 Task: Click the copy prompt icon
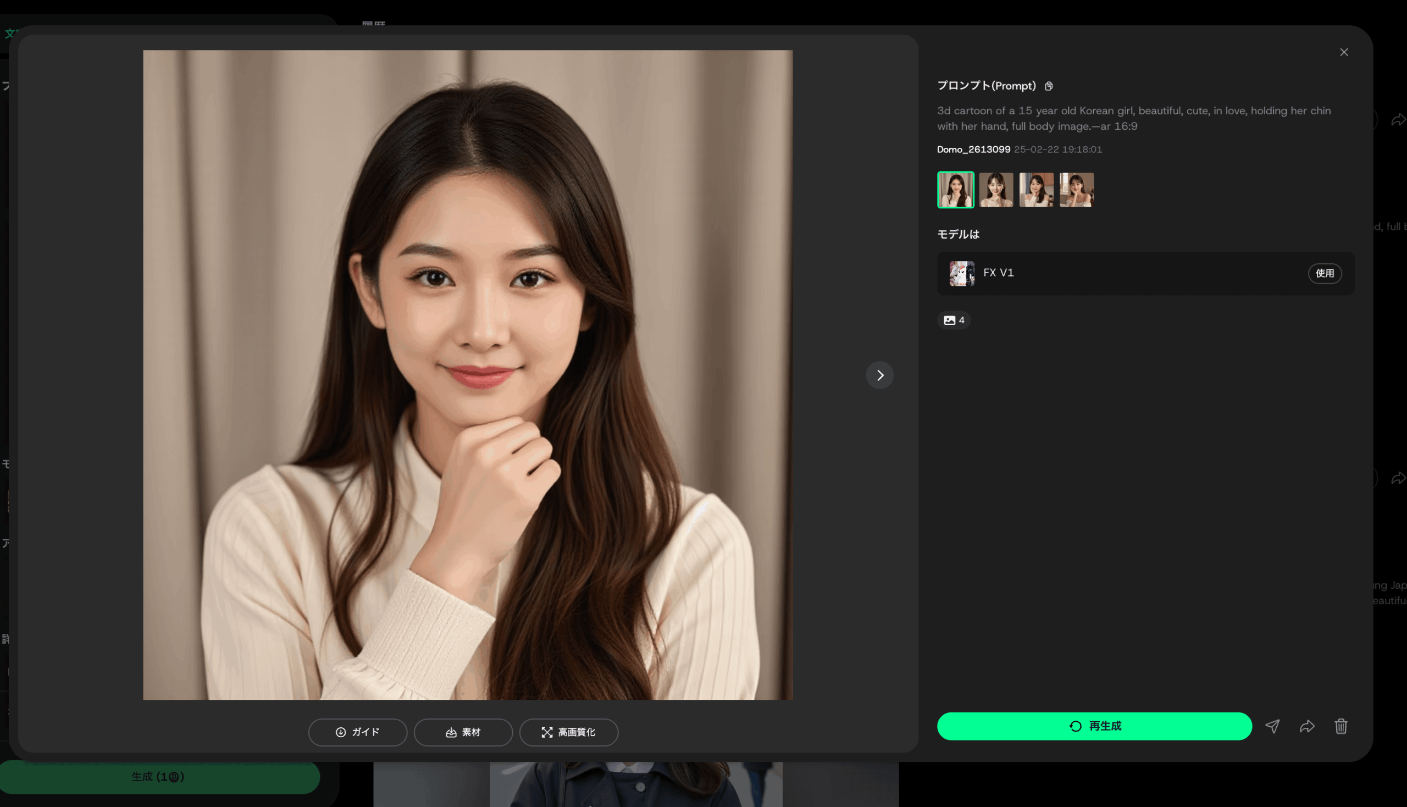point(1049,86)
